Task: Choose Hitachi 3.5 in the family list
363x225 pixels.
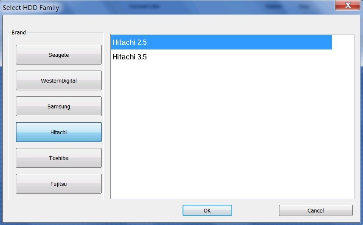Action: [221, 57]
